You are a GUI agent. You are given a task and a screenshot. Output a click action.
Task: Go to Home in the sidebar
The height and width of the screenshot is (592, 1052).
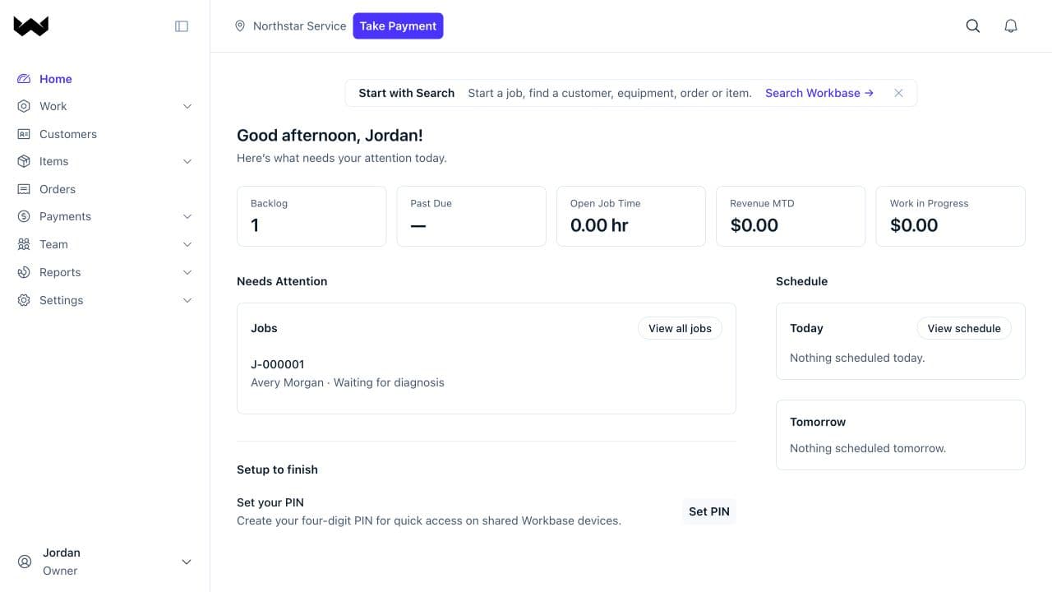[56, 79]
